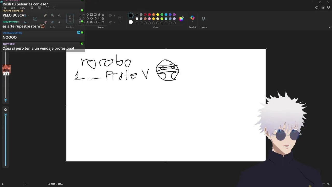Choose the Five-point star shape
332x187 pixels.
click(x=88, y=22)
